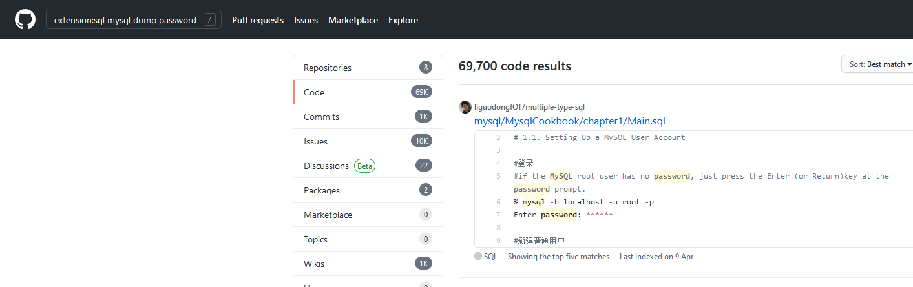Filter results by Repositories
The width and height of the screenshot is (913, 287).
tap(368, 68)
